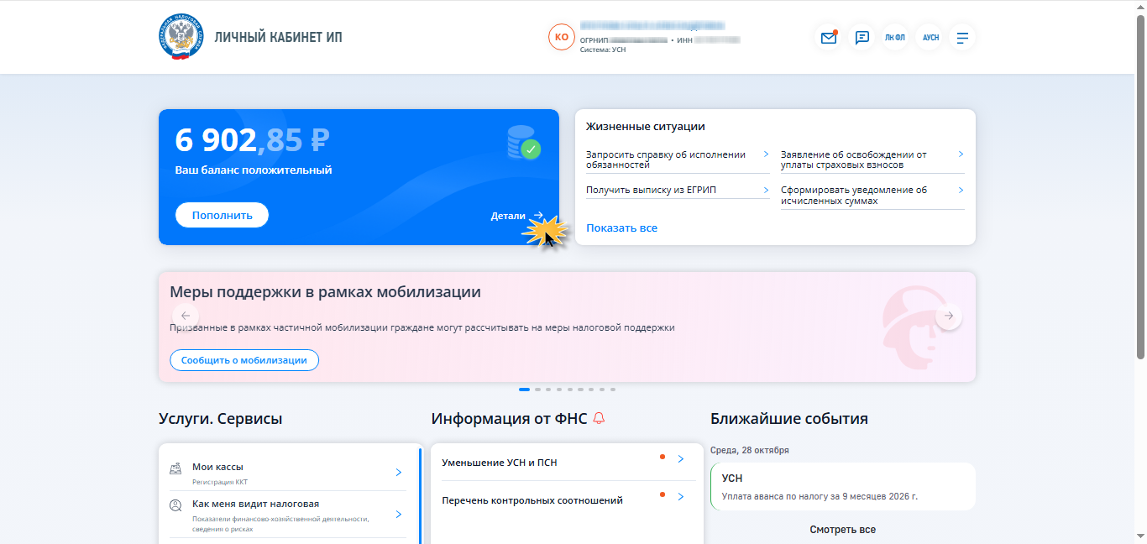Expand Мои кассы item chevron
The width and height of the screenshot is (1147, 544).
point(399,473)
